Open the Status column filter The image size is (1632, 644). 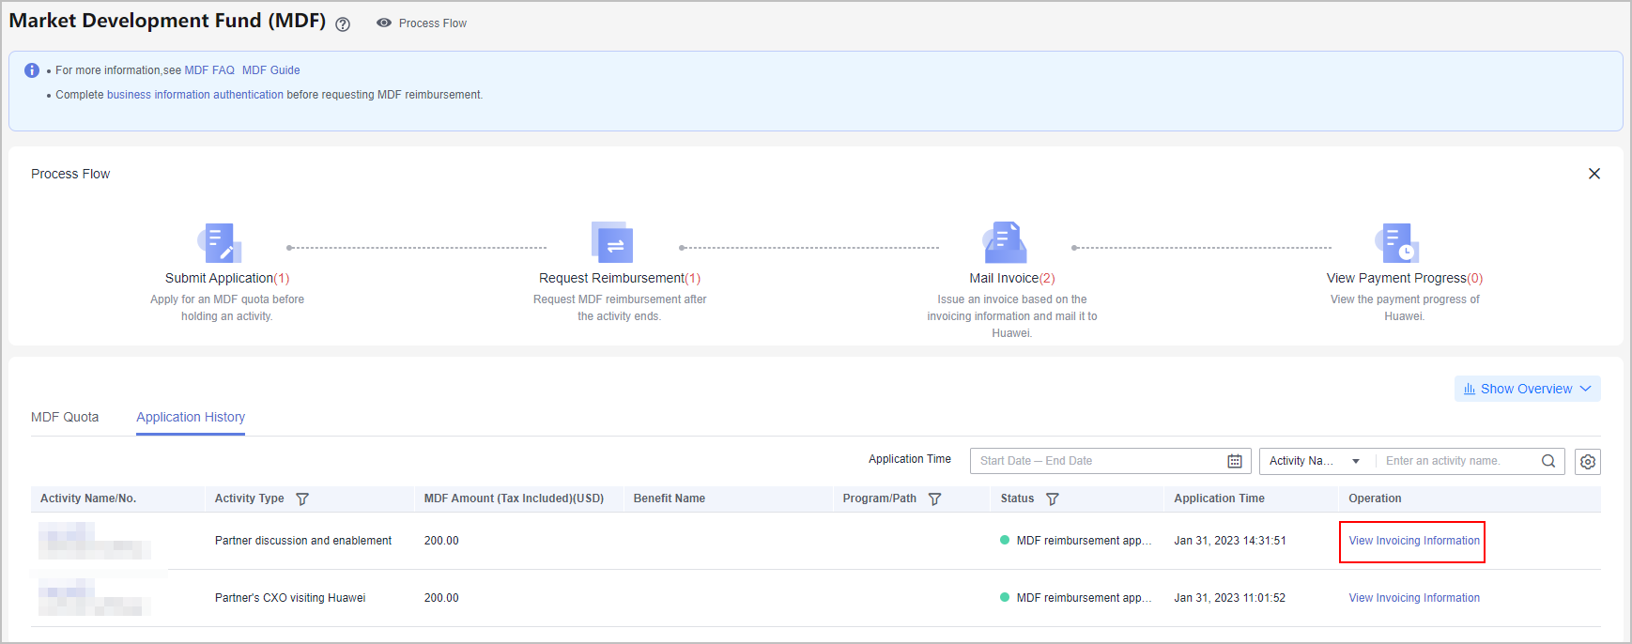(1053, 499)
